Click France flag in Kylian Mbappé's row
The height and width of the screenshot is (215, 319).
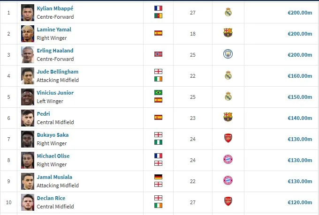(158, 8)
